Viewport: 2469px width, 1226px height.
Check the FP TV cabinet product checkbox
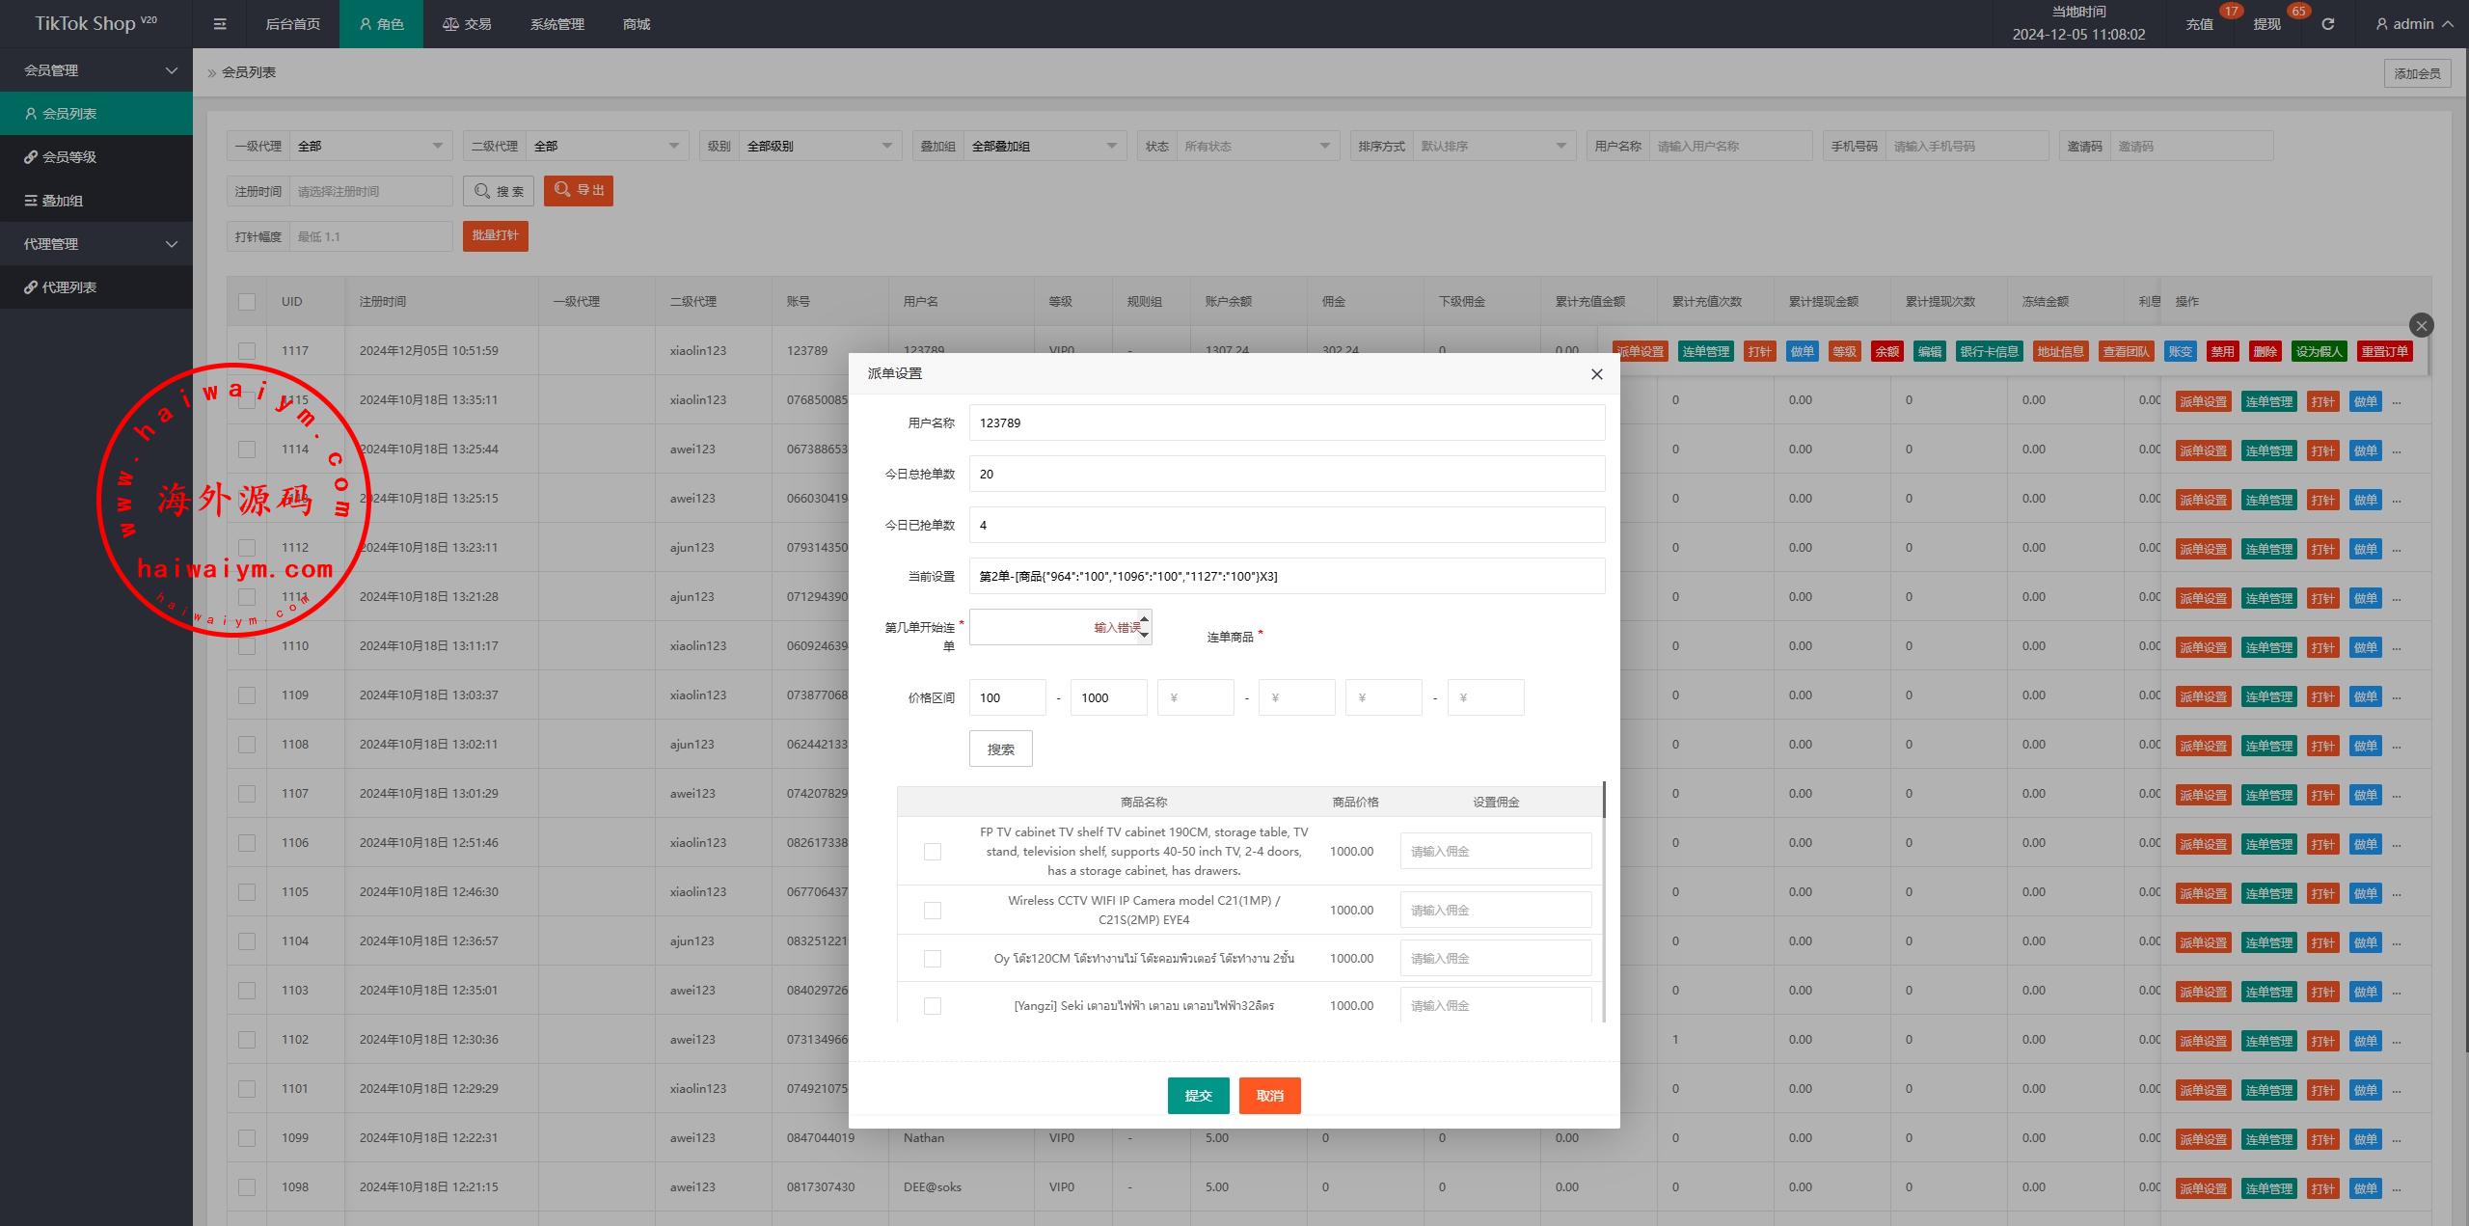pyautogui.click(x=932, y=852)
